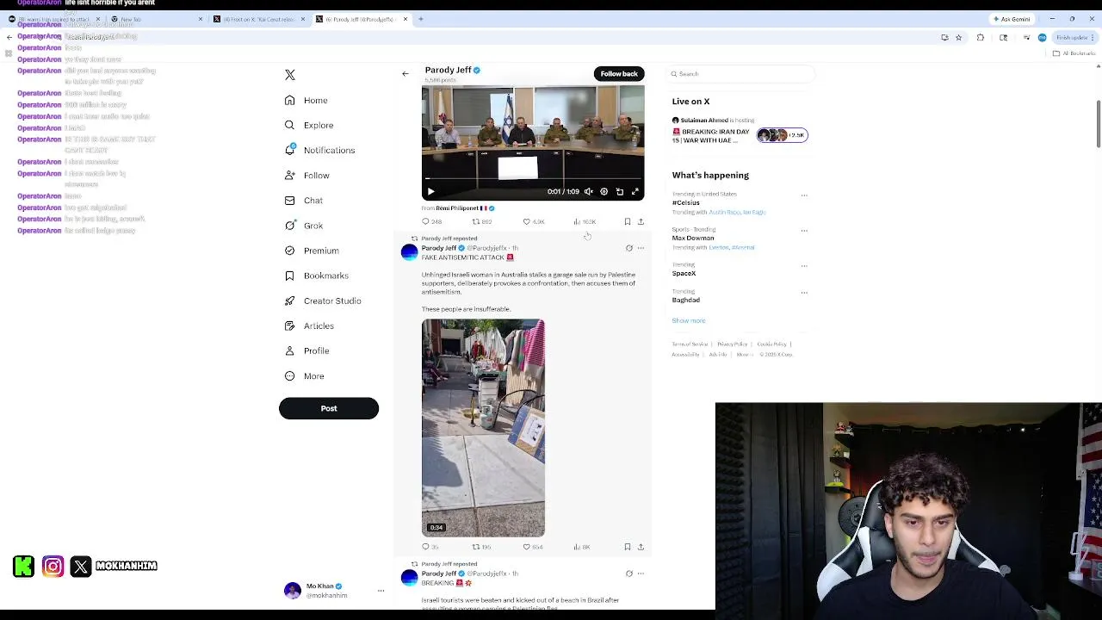The height and width of the screenshot is (620, 1102).
Task: Open video settings gear
Action: tap(604, 192)
